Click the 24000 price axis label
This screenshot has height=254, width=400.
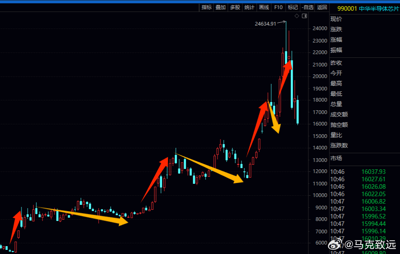coord(320,28)
